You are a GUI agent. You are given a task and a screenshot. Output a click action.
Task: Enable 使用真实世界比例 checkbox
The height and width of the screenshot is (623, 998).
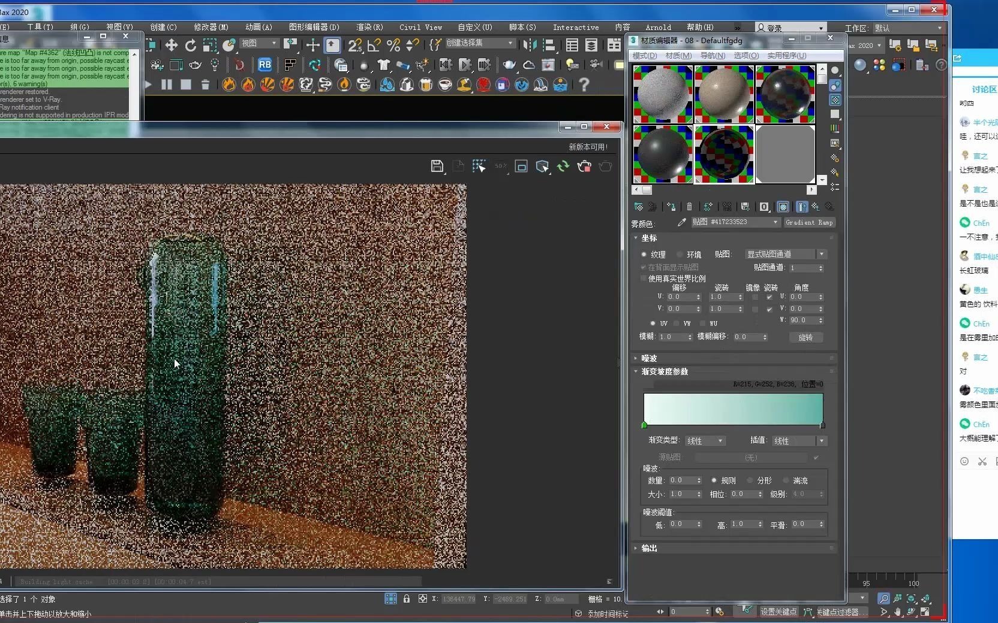(644, 279)
